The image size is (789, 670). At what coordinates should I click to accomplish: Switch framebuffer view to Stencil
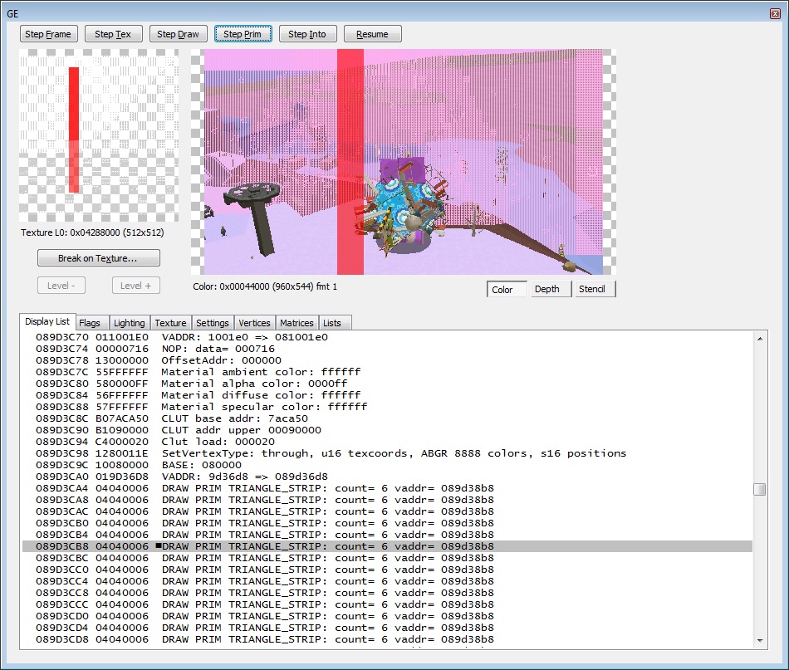(x=592, y=290)
